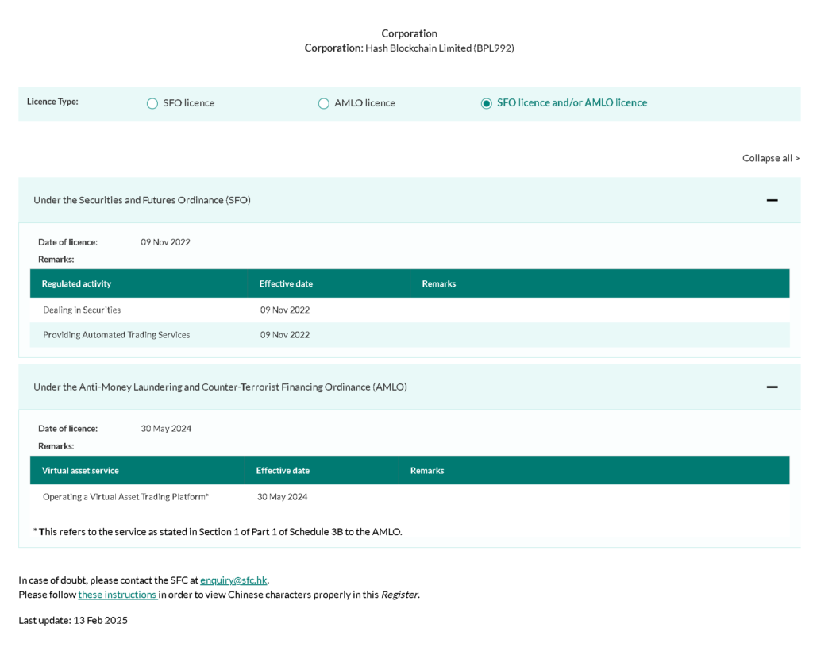Image resolution: width=813 pixels, height=655 pixels.
Task: Collapse the Securities and Futures Ordinance section
Action: click(772, 200)
